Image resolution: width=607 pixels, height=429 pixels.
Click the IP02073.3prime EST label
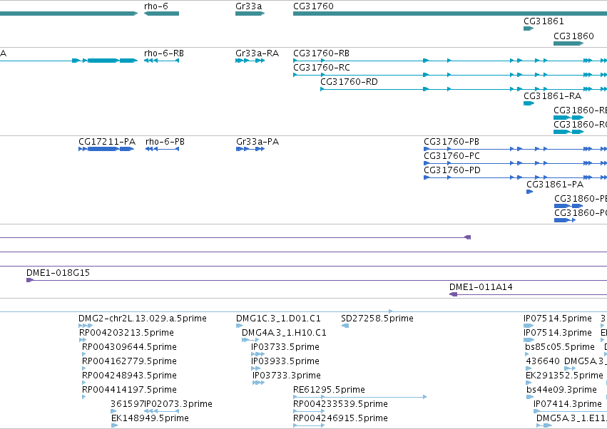pyautogui.click(x=178, y=404)
